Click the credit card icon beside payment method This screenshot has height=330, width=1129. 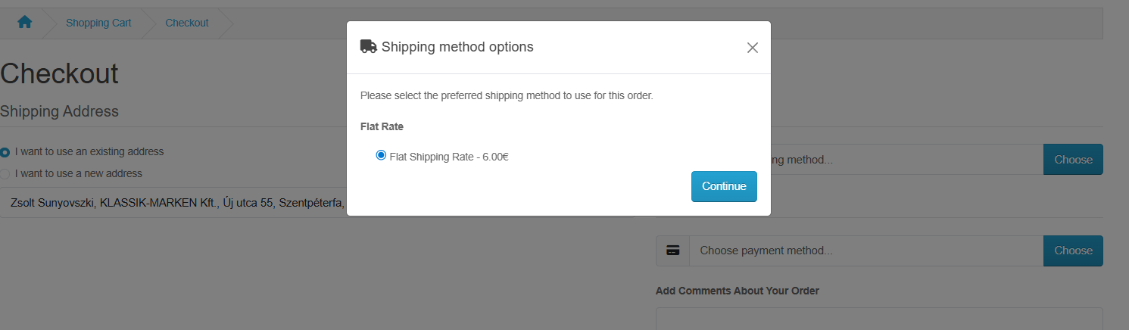672,251
